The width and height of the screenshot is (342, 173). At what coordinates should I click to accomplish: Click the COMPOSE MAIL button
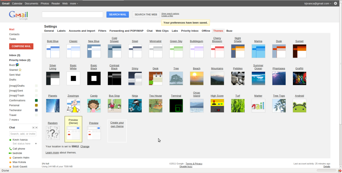point(21,46)
